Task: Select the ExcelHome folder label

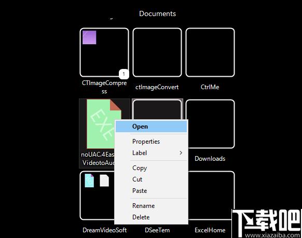Action: (210, 230)
